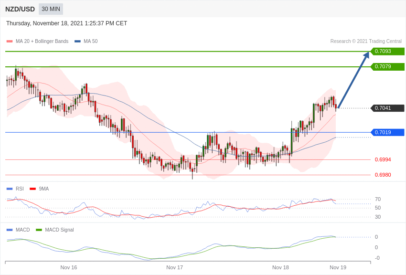Click the 30 MIN timeframe badge
Screen dimensions: 406x275
point(51,9)
